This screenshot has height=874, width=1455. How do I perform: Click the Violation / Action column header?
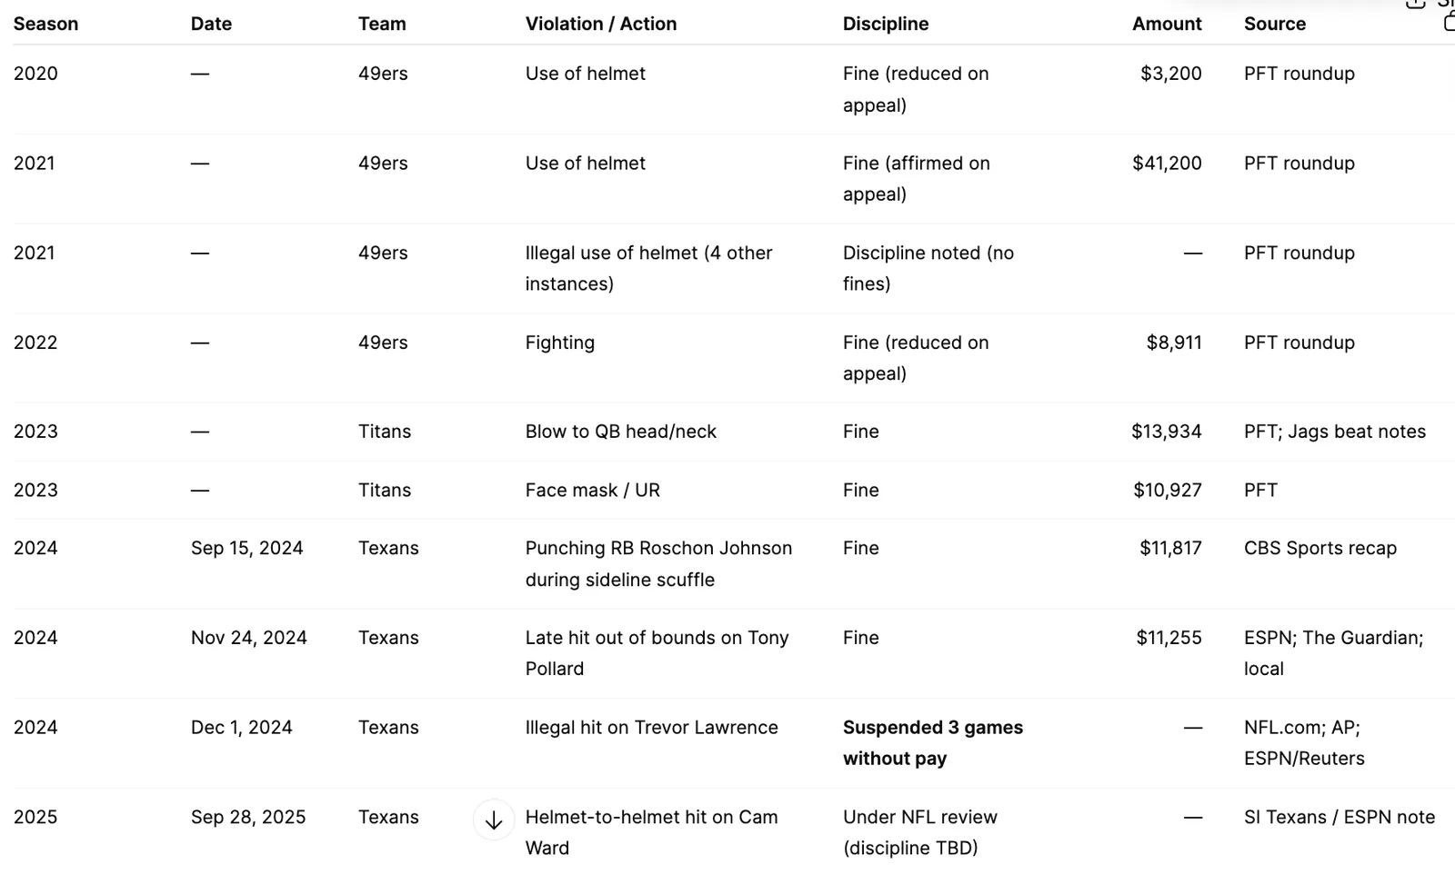pyautogui.click(x=601, y=24)
